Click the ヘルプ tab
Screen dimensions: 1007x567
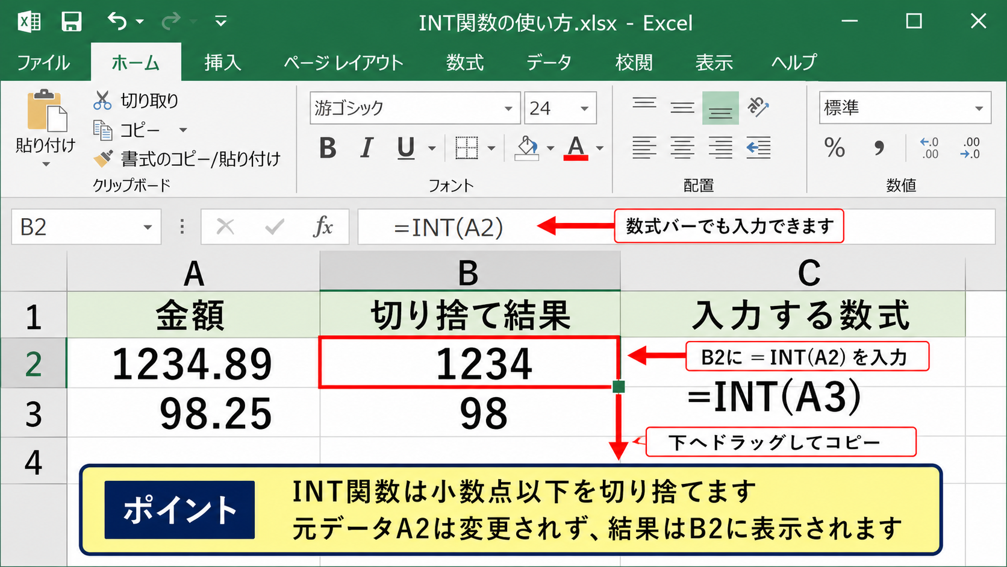tap(794, 62)
